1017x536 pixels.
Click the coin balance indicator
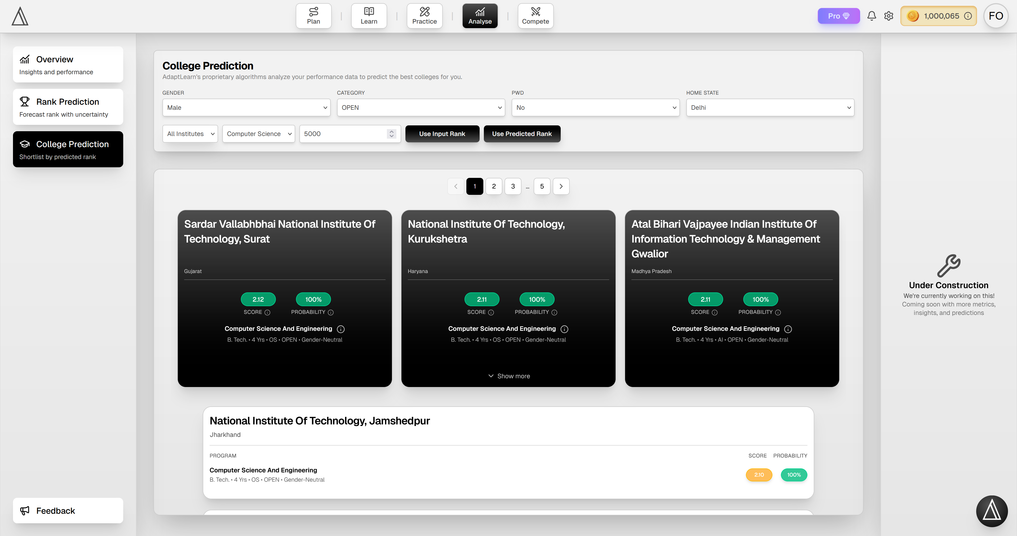click(939, 16)
